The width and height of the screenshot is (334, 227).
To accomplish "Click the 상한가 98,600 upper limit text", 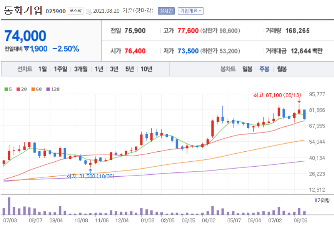I will 220,31.
